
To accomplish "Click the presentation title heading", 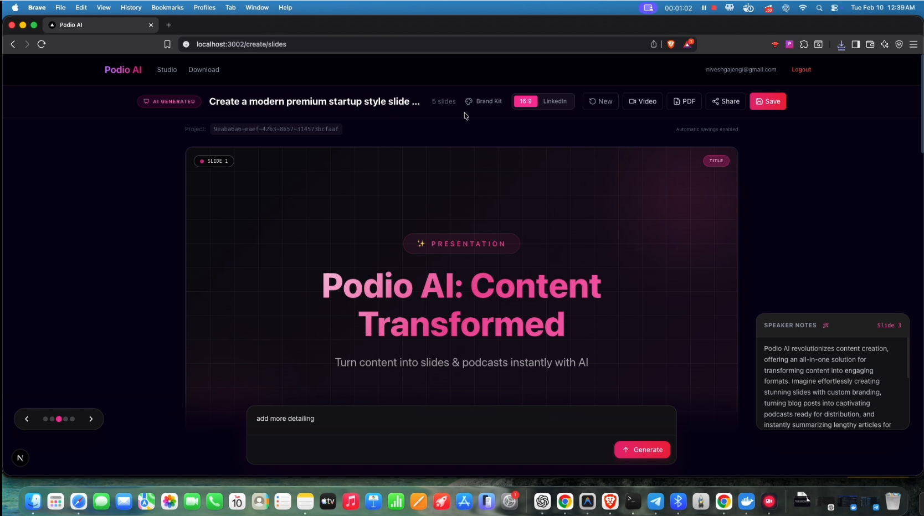I will pos(314,101).
